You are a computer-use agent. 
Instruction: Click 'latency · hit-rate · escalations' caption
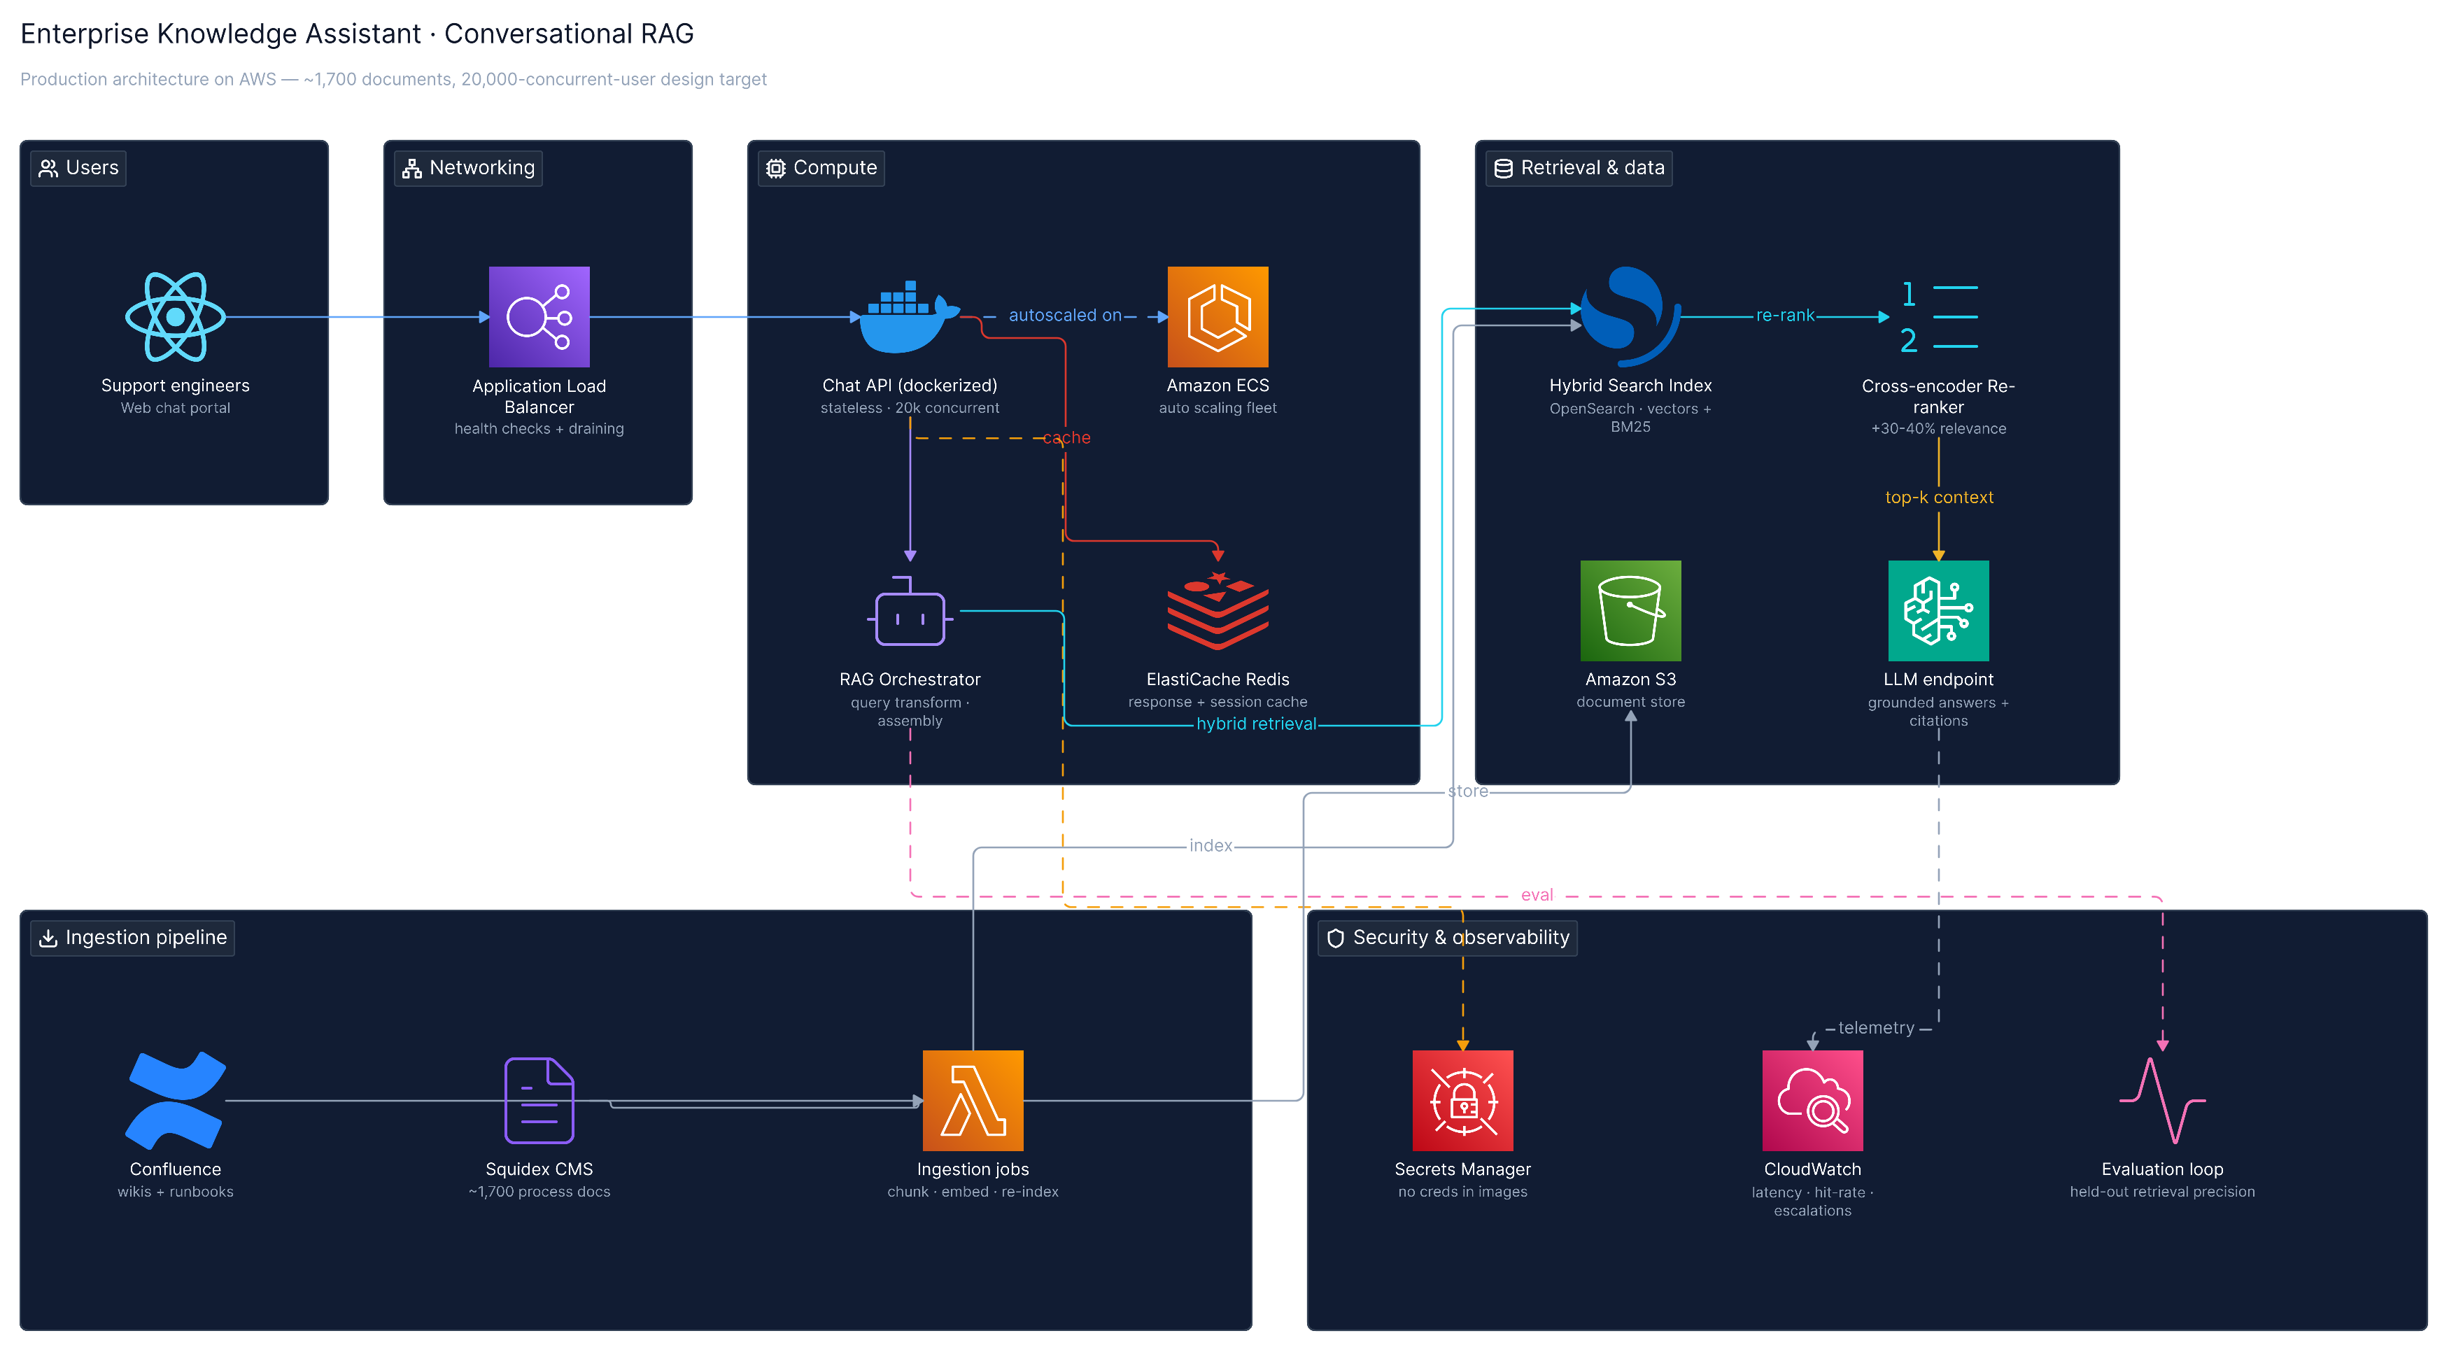(x=1812, y=1201)
